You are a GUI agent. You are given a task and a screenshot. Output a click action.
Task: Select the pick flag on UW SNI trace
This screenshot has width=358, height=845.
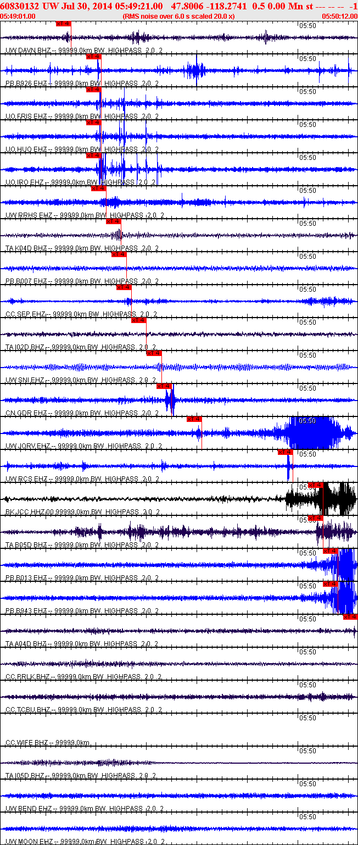click(154, 353)
